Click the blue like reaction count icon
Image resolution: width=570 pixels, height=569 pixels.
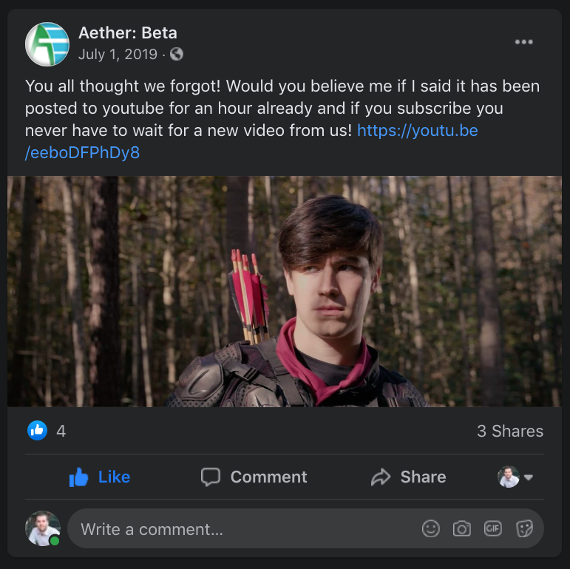click(38, 431)
